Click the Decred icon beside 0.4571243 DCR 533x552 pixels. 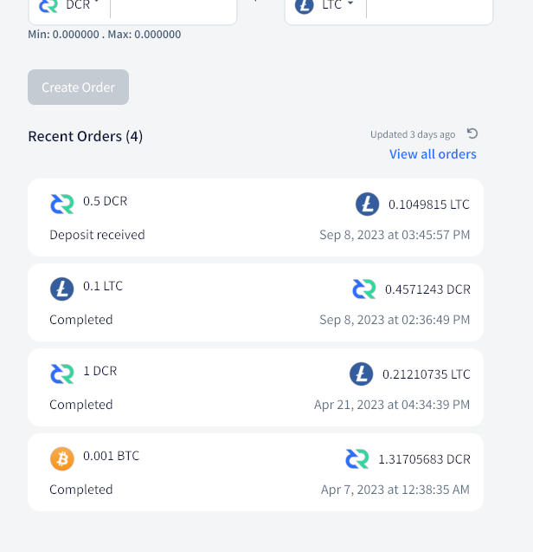364,289
